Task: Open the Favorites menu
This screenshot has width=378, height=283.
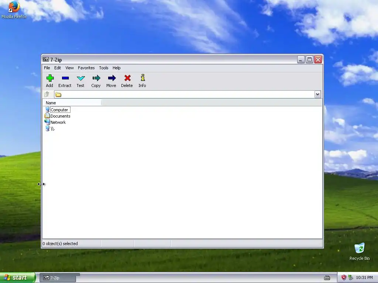Action: (x=86, y=68)
